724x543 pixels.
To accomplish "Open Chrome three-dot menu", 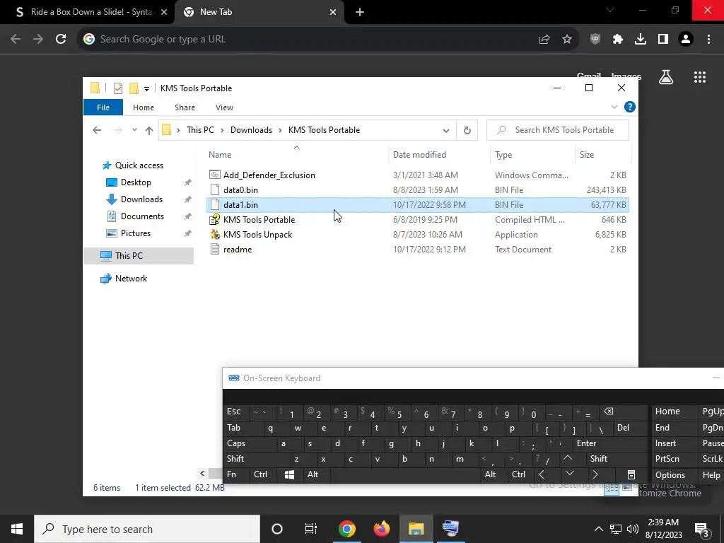I will (708, 40).
